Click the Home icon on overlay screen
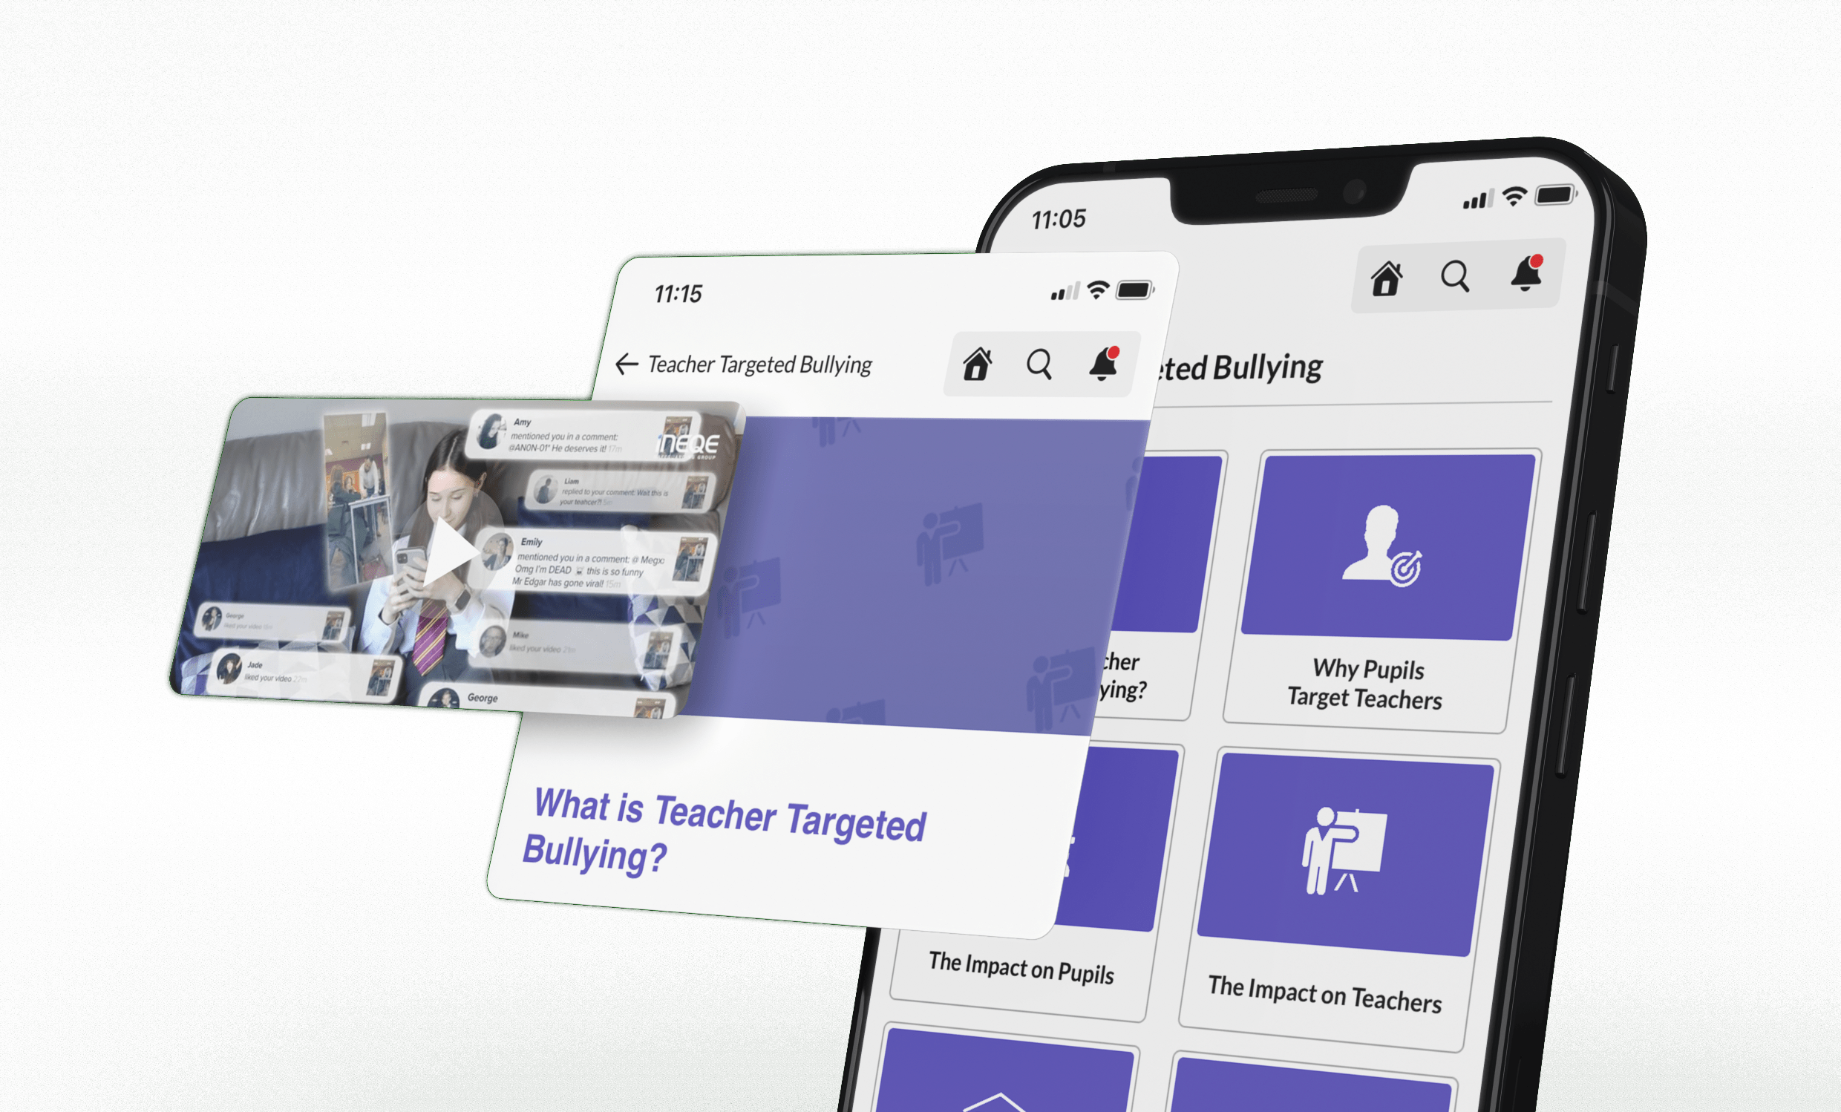This screenshot has width=1841, height=1112. point(972,362)
